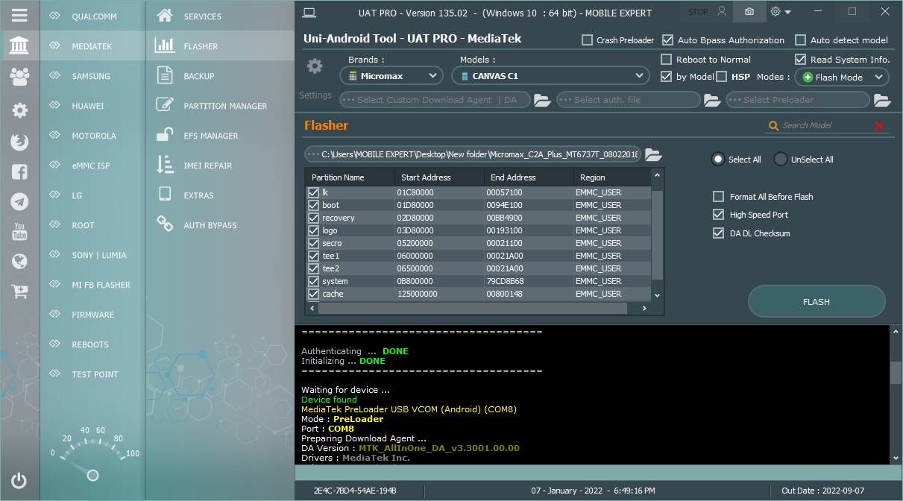Toggle Crash Preloader checkbox

point(588,40)
